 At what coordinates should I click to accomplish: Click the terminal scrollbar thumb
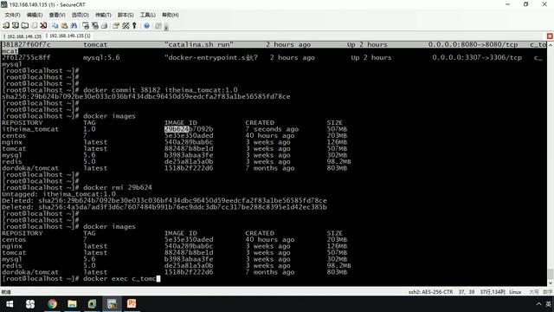[551, 274]
